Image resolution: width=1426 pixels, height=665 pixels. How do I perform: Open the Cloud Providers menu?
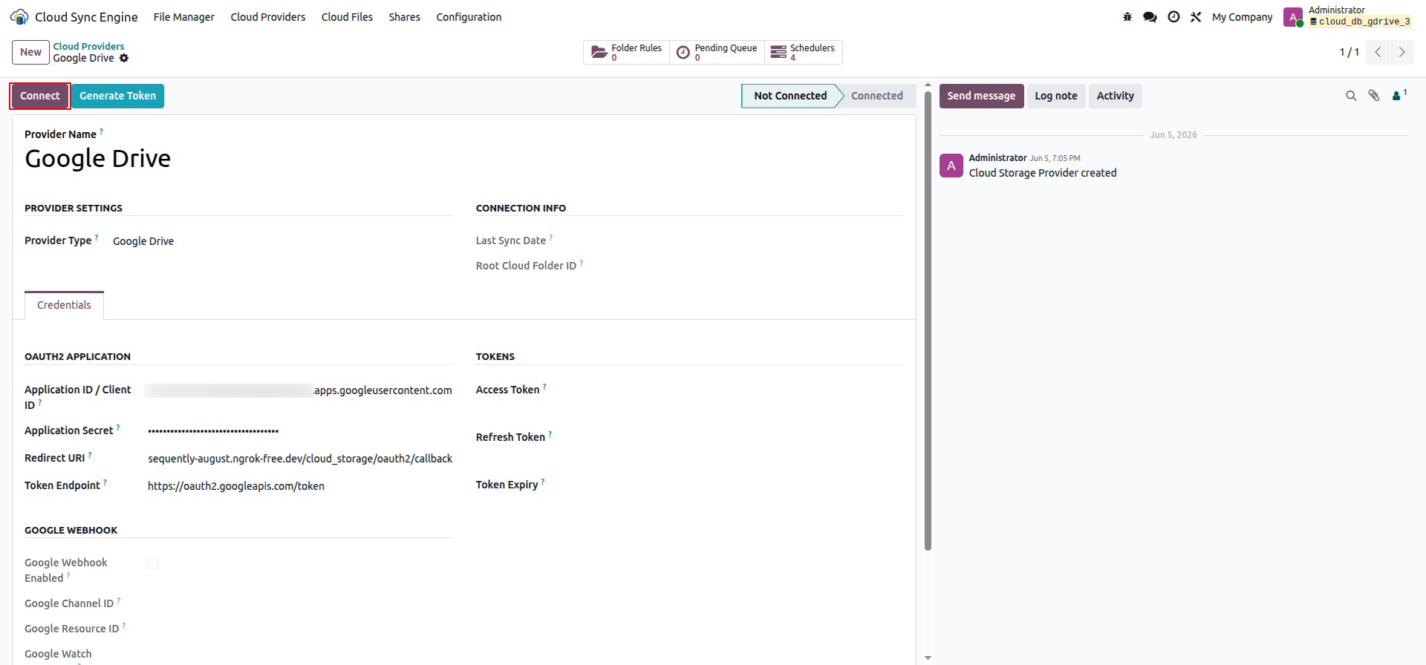tap(267, 17)
